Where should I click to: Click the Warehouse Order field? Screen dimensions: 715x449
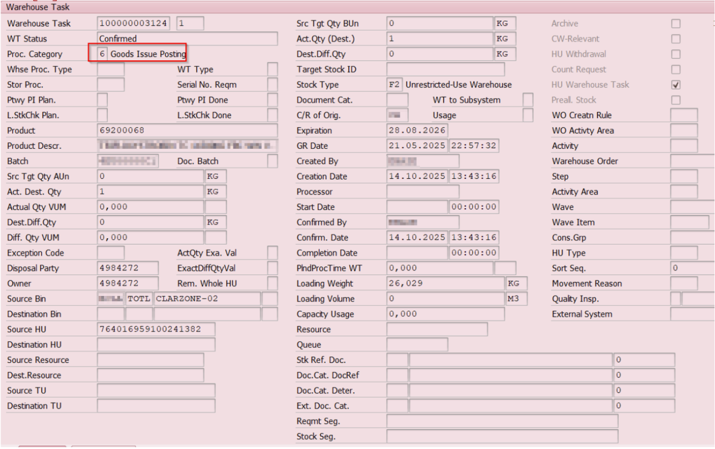click(692, 161)
